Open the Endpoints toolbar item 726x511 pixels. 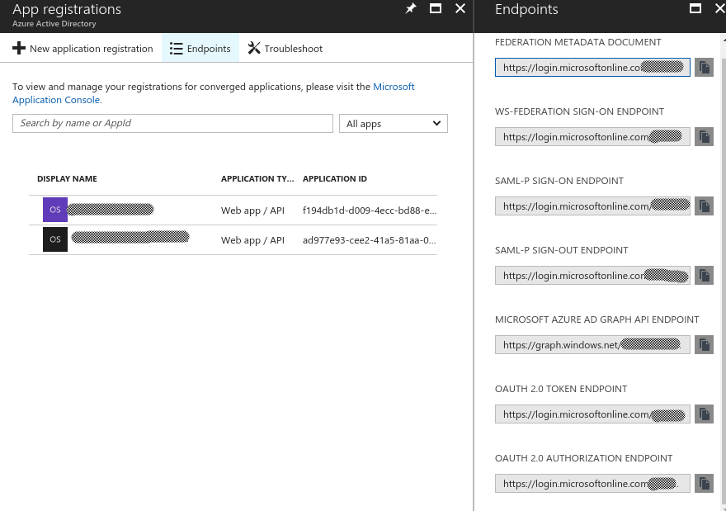tap(200, 48)
